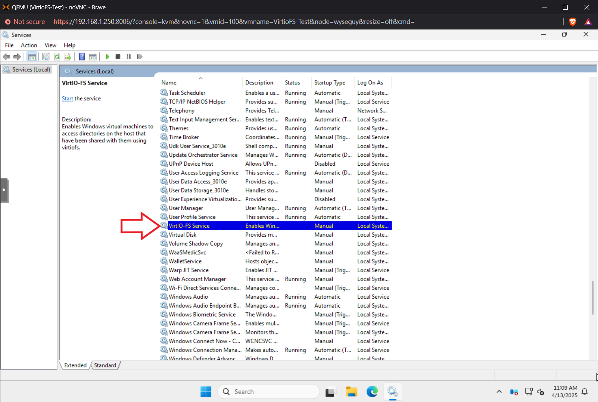Viewport: 598px width, 402px height.
Task: Select the Web Account Manager service
Action: (x=276, y=279)
